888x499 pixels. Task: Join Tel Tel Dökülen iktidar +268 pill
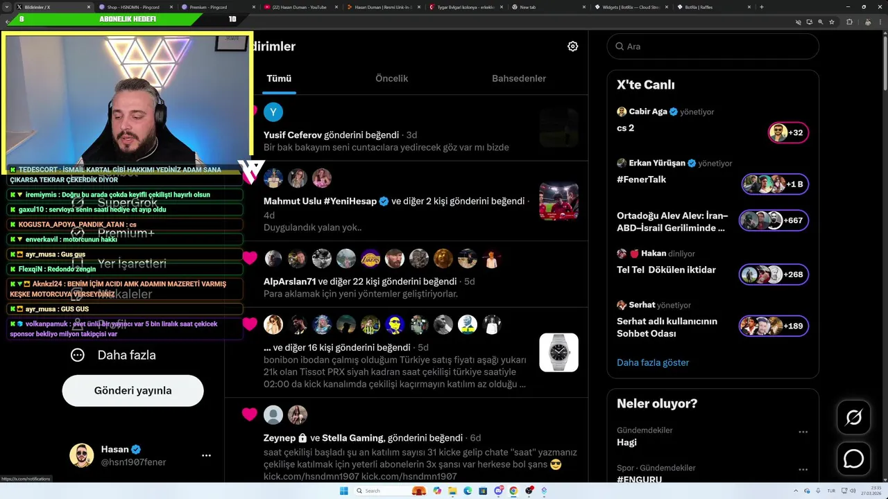774,274
